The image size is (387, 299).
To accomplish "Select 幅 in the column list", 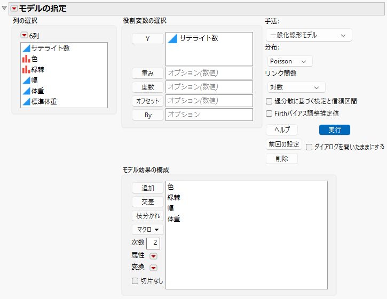I will [34, 80].
